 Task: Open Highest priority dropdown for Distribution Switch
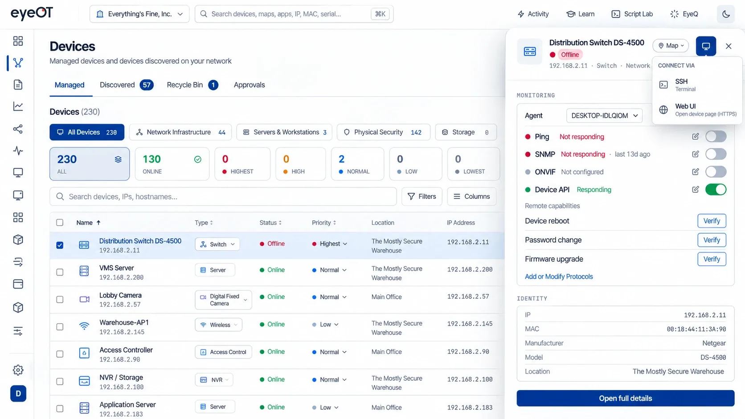point(330,244)
